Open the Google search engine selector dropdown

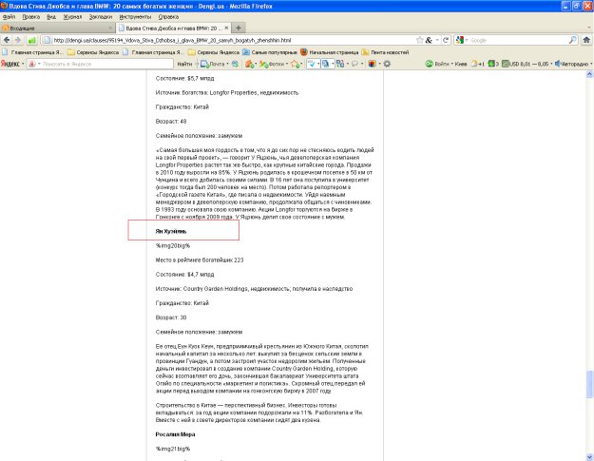(461, 40)
